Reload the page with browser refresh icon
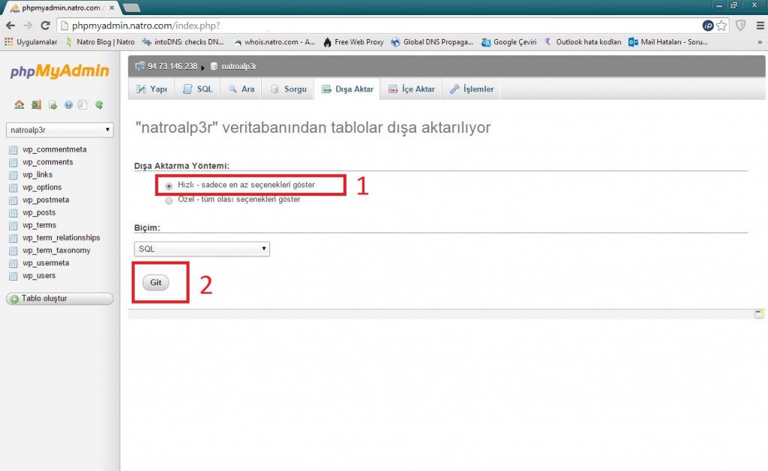 click(x=46, y=25)
